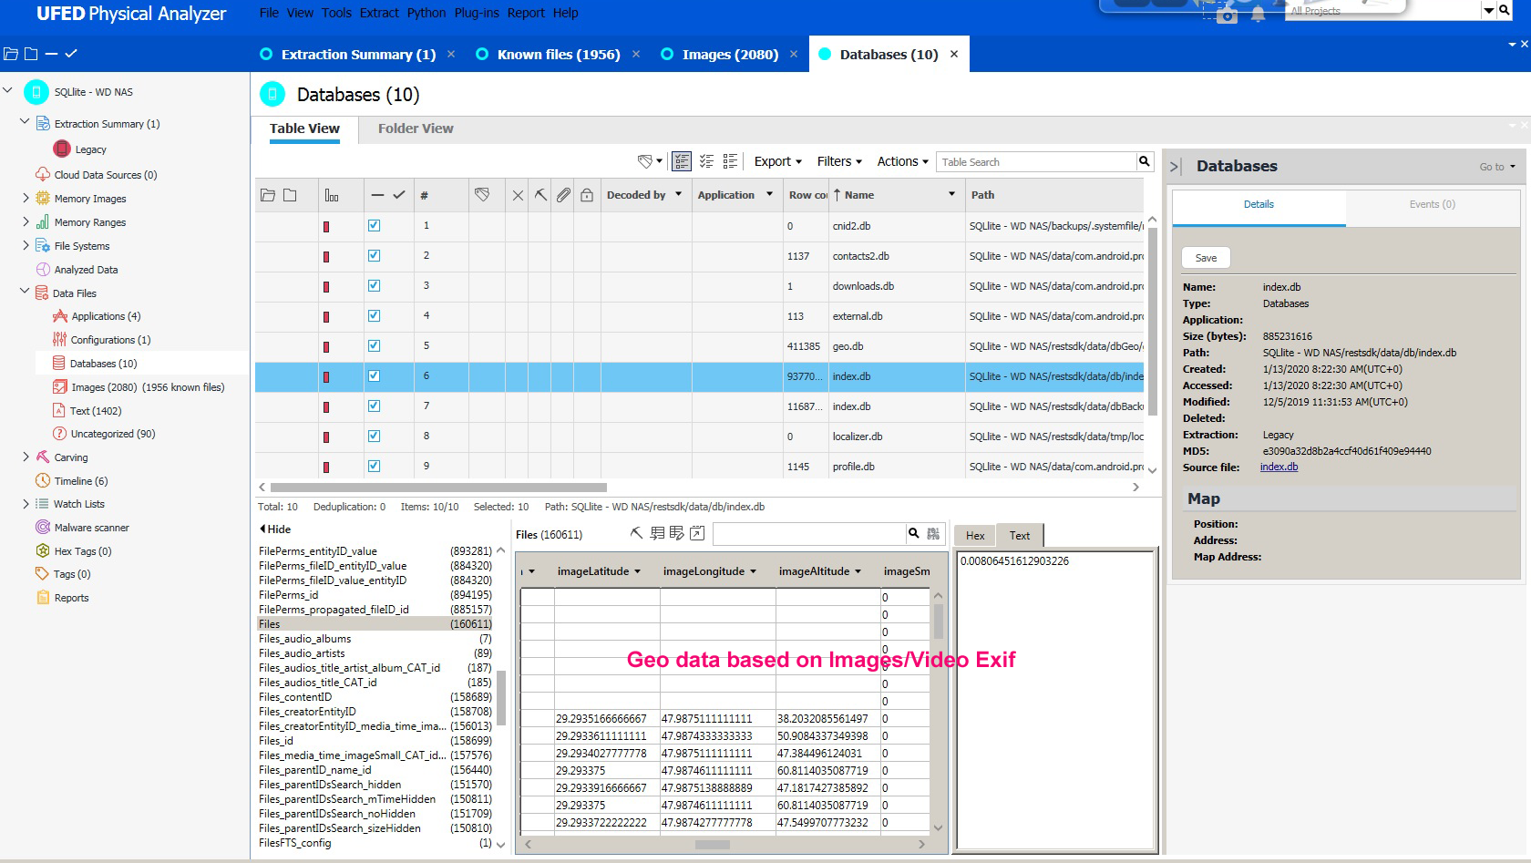Image resolution: width=1531 pixels, height=863 pixels.
Task: Collapse the Data Files tree node
Action: tap(25, 292)
